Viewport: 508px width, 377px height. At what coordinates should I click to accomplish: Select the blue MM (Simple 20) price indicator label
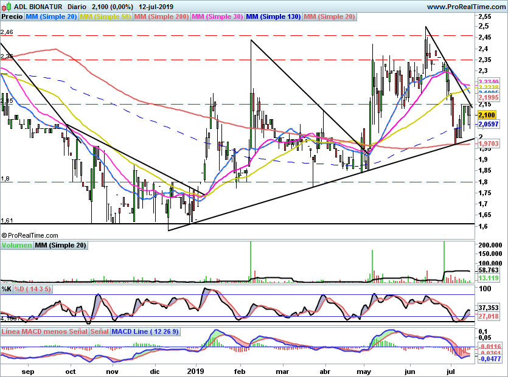[x=52, y=16]
